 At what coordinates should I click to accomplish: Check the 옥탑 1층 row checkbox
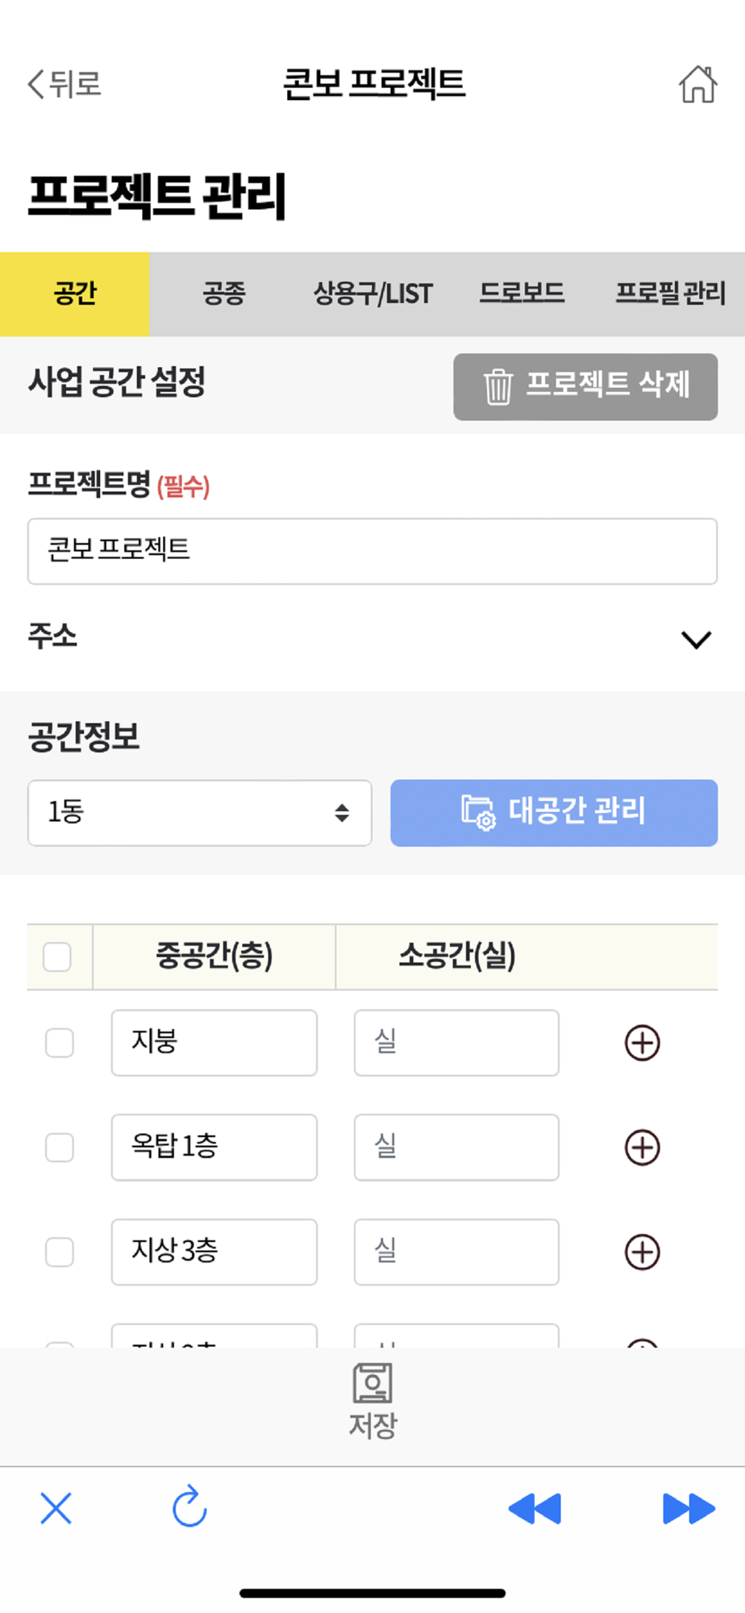tap(60, 1148)
